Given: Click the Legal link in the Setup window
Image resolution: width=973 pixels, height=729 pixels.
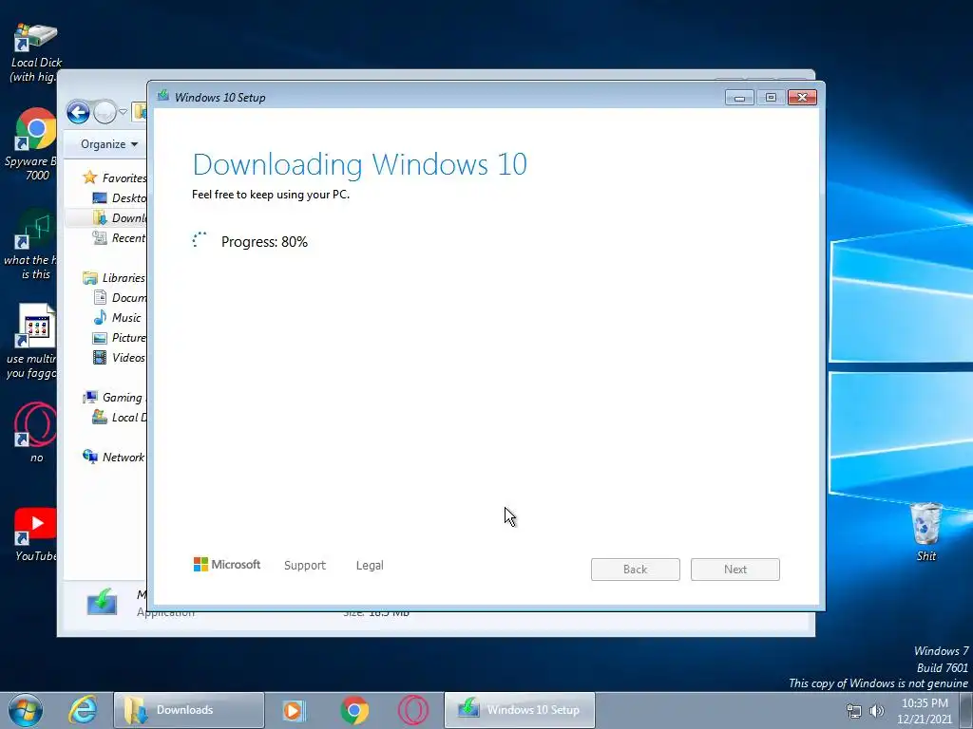Looking at the screenshot, I should click(370, 566).
